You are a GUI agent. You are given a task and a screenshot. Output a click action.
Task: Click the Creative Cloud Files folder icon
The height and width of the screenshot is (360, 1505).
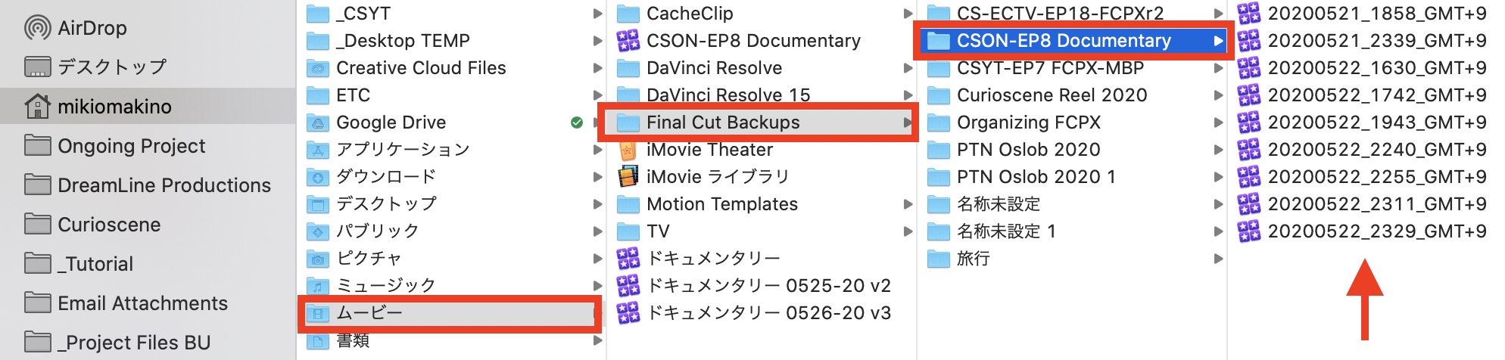point(318,68)
